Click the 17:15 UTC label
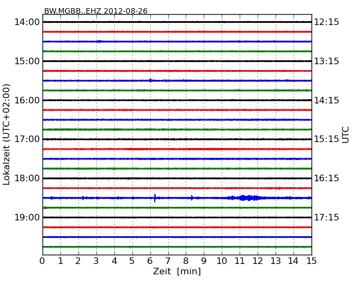This screenshot has height=283, width=354. [327, 217]
